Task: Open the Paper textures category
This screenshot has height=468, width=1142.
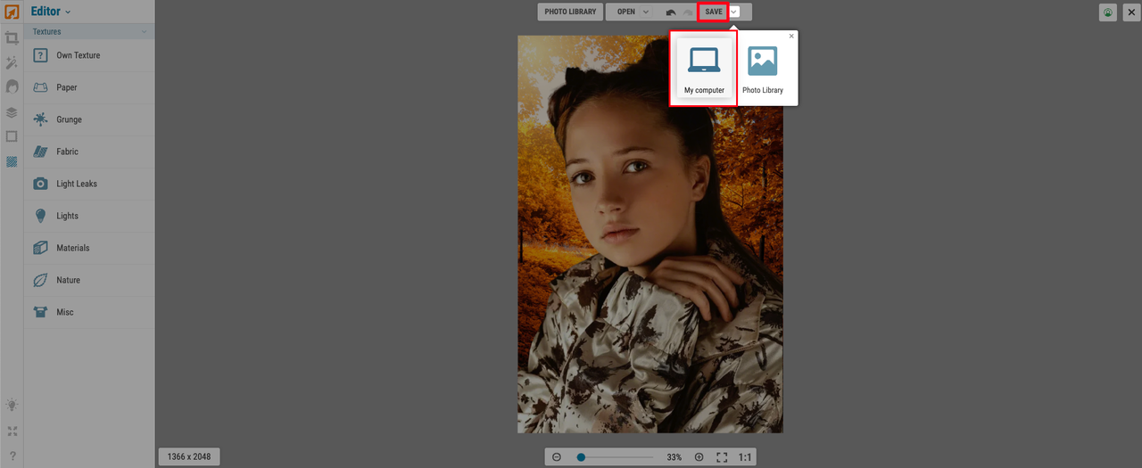Action: [x=89, y=87]
